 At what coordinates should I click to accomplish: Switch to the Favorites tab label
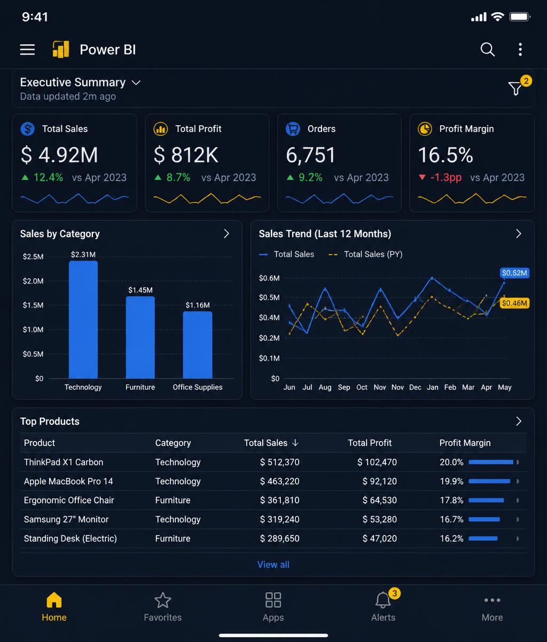[x=162, y=617]
